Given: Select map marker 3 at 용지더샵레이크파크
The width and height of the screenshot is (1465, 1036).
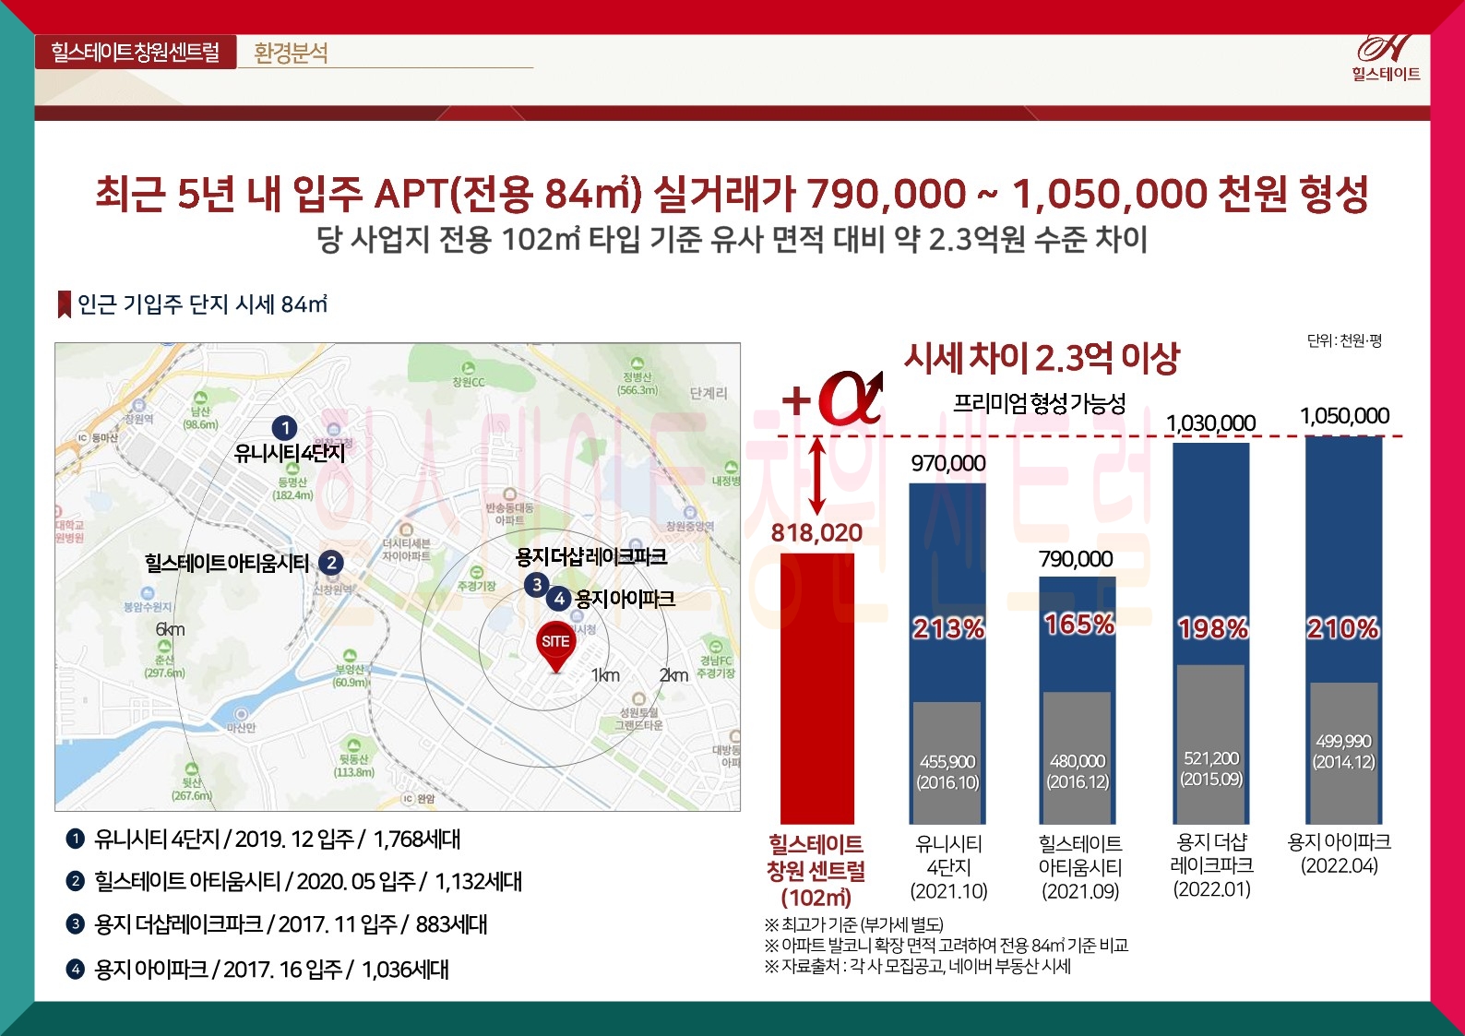Looking at the screenshot, I should [x=537, y=584].
